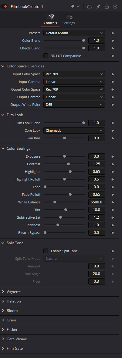This screenshot has width=122, height=358.
Task: Collapse the Color Settings section
Action: tap(3, 149)
